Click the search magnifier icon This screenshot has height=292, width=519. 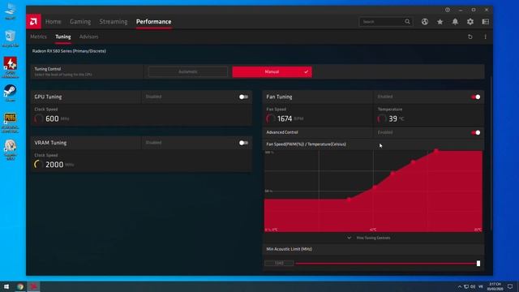tap(407, 22)
